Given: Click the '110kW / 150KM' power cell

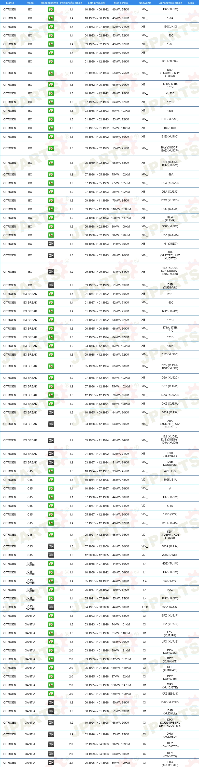Looking at the screenshot, I should click(121, 668).
